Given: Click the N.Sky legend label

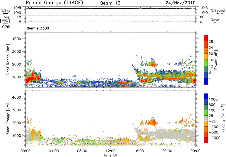Looking at the screenshot, I should tap(5, 10).
